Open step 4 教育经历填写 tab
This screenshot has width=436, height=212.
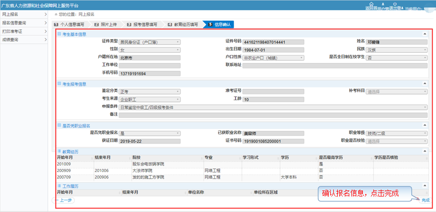point(183,24)
